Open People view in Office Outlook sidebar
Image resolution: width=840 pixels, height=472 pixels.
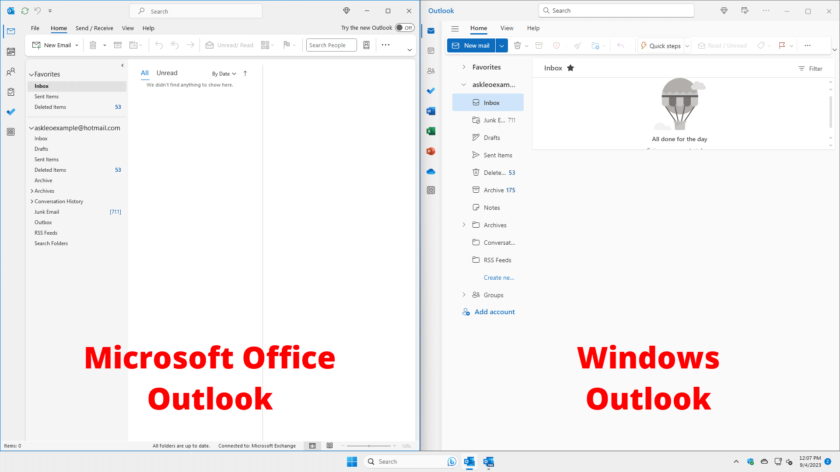[11, 72]
